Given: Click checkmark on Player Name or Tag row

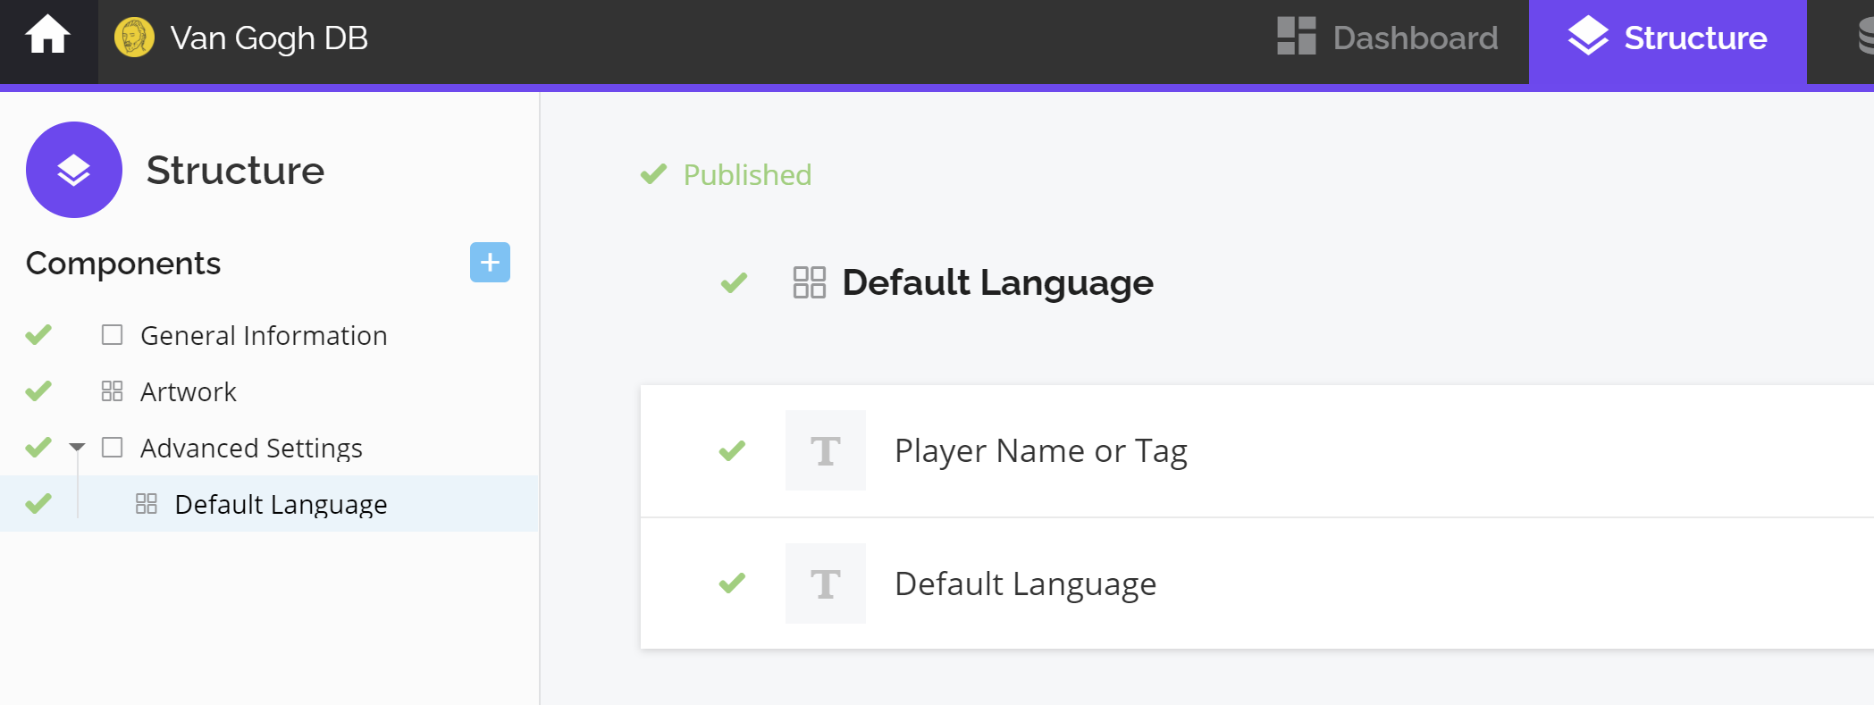Looking at the screenshot, I should (732, 450).
